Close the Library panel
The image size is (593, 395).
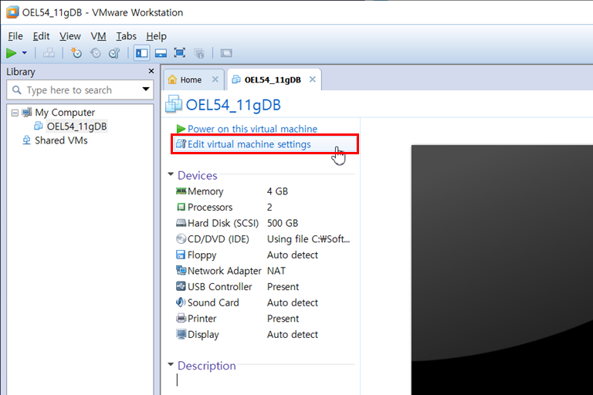(151, 71)
